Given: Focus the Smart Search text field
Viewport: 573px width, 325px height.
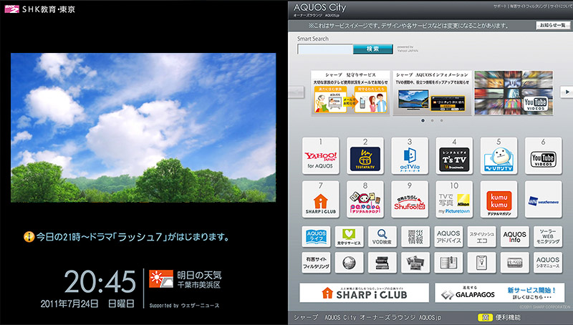Looking at the screenshot, I should [x=325, y=49].
